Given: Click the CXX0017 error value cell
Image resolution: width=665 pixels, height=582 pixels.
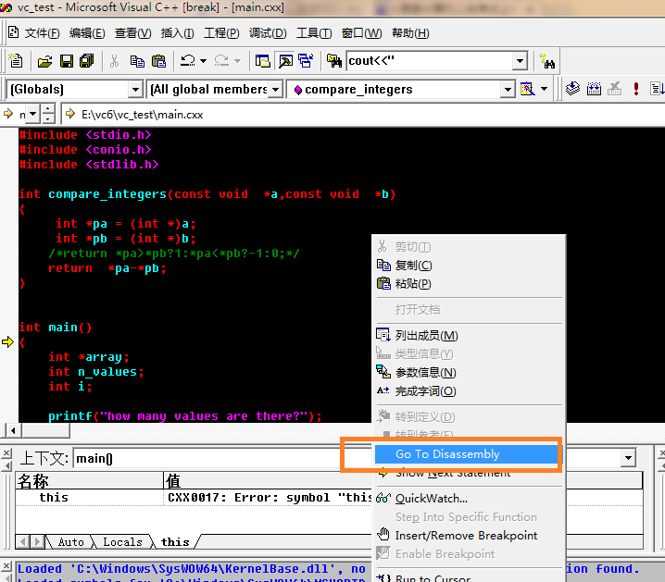Looking at the screenshot, I should 268,498.
